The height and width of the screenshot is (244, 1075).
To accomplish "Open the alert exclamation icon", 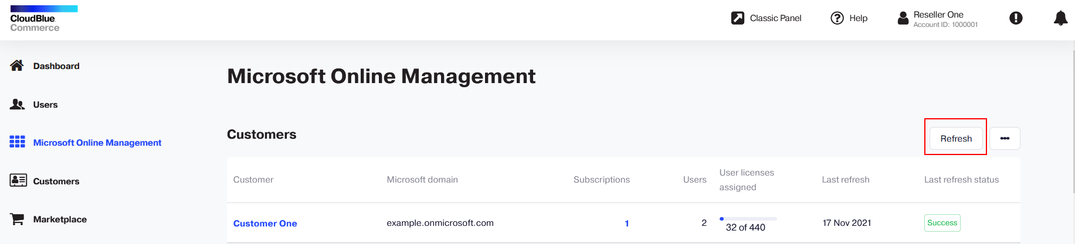I will 1016,18.
